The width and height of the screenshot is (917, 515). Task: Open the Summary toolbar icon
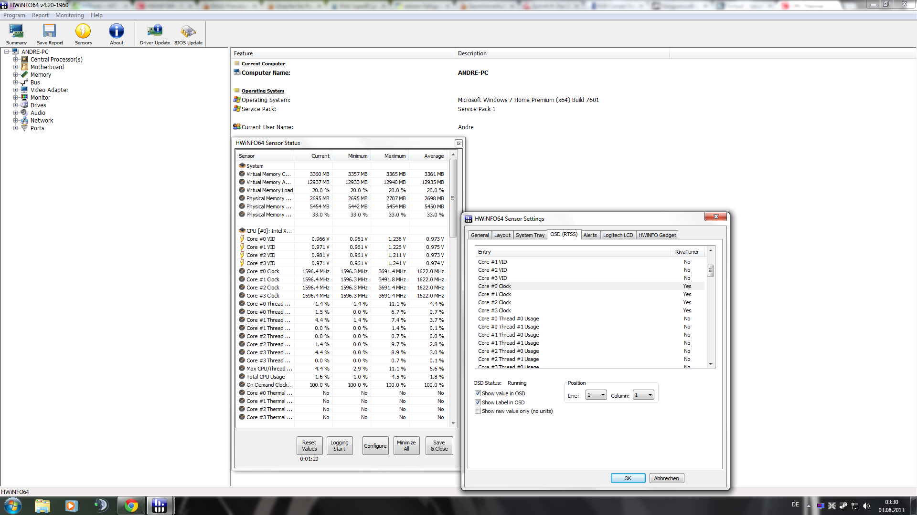point(16,34)
